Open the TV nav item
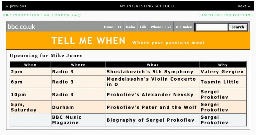The height and width of the screenshot is (135, 256). tap(120, 27)
